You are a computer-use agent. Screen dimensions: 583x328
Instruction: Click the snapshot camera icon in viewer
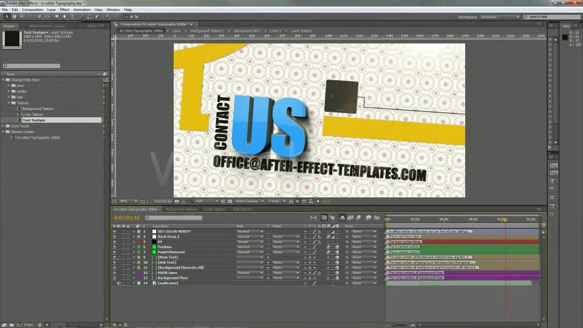[x=177, y=201]
